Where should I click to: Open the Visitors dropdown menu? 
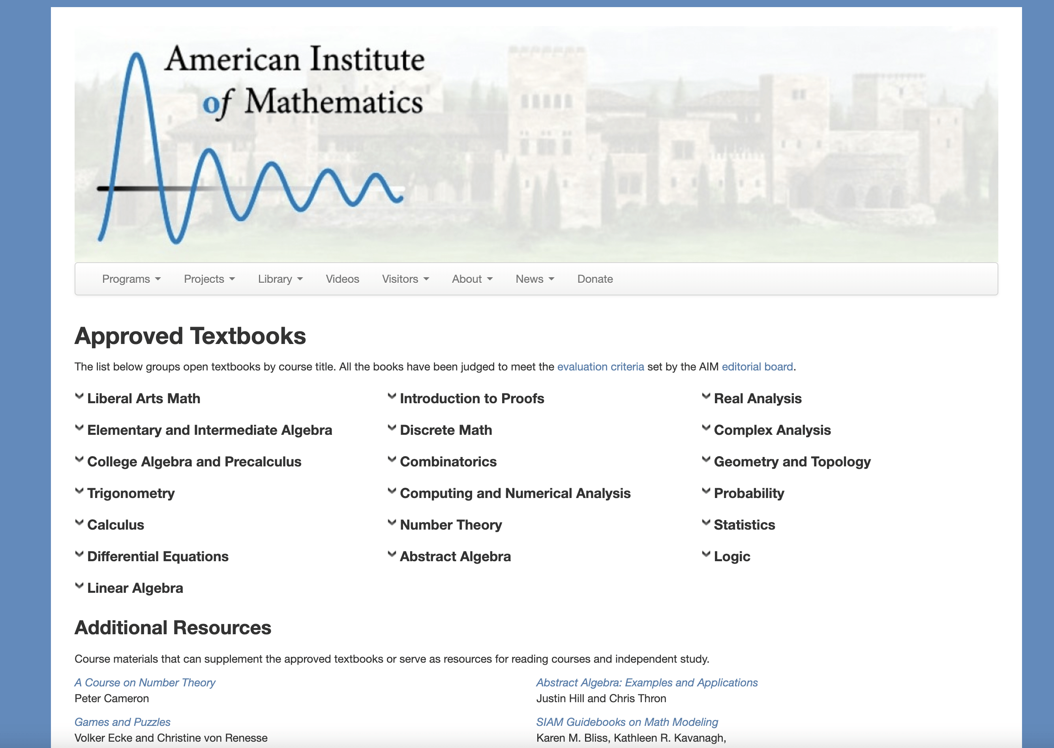point(405,279)
